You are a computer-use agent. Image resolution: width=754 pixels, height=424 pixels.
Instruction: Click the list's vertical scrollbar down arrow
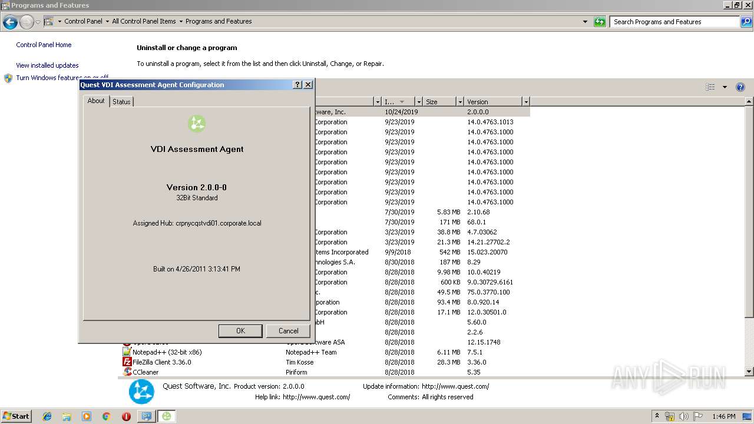pyautogui.click(x=749, y=372)
